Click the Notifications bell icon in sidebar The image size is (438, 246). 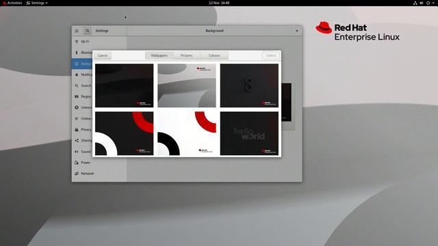[x=77, y=74]
